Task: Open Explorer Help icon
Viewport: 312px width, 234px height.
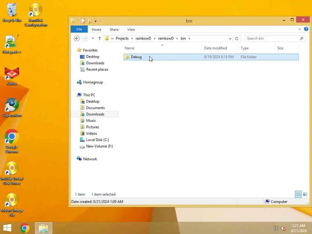Action: pyautogui.click(x=306, y=29)
